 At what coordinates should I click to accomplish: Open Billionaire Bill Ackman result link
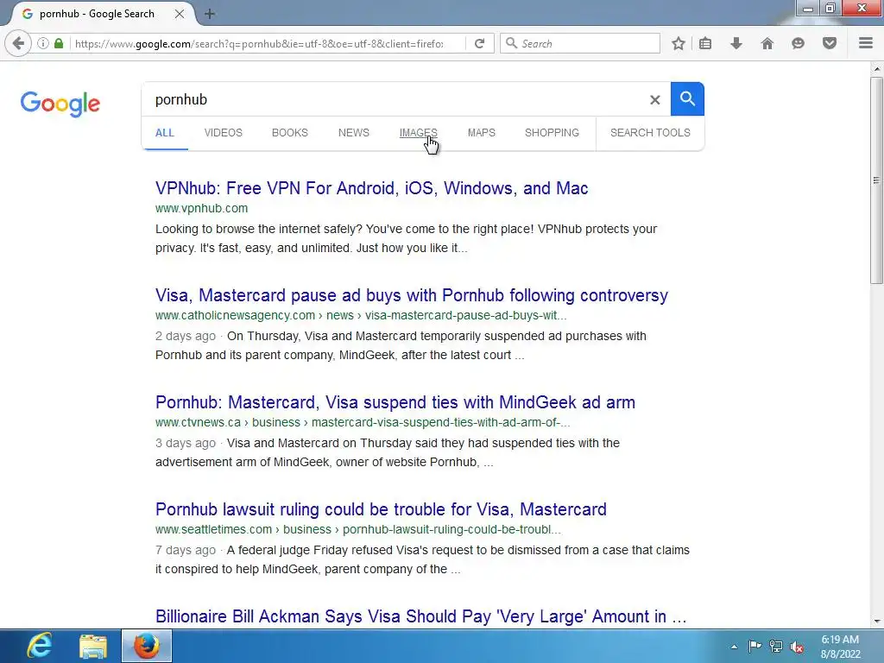(x=420, y=616)
